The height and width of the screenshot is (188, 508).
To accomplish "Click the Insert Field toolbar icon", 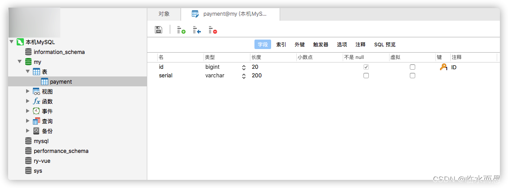I will click(x=197, y=30).
